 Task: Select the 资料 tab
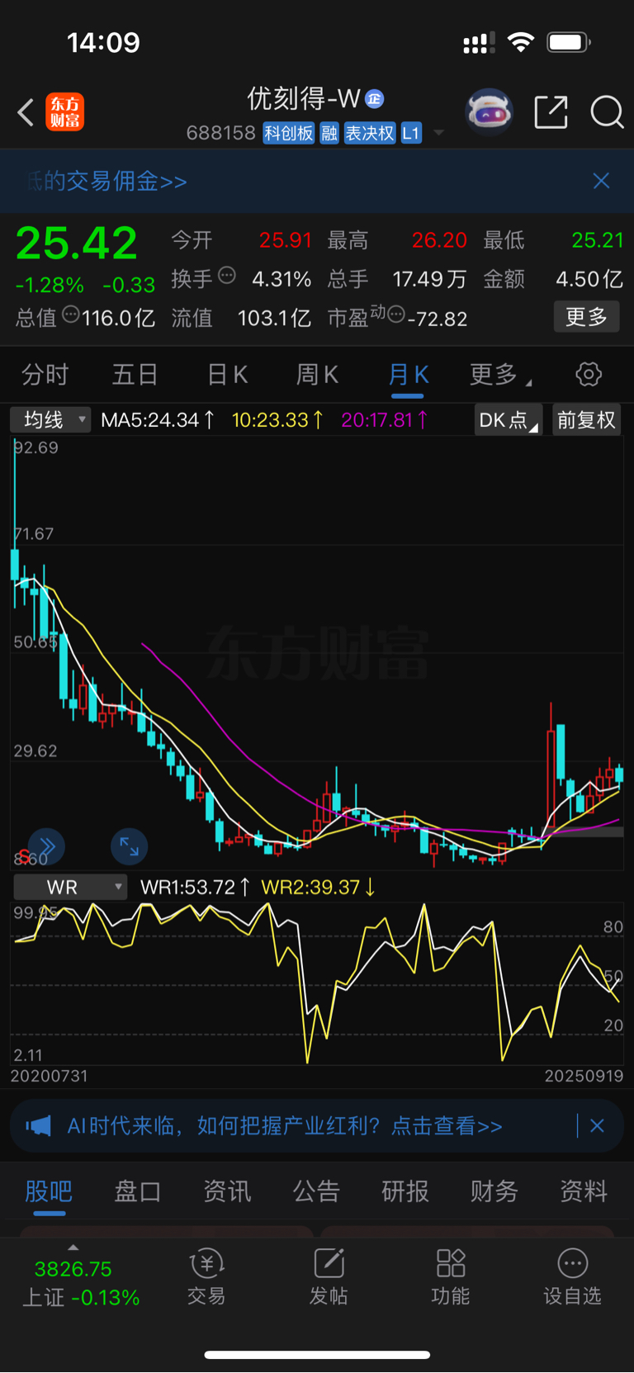[584, 1191]
